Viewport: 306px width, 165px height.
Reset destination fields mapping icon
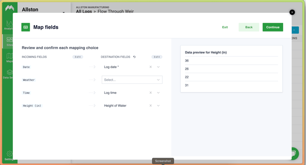pyautogui.click(x=134, y=57)
